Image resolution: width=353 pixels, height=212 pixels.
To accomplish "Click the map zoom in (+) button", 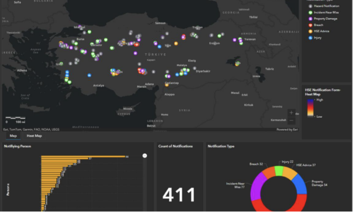I will [291, 113].
